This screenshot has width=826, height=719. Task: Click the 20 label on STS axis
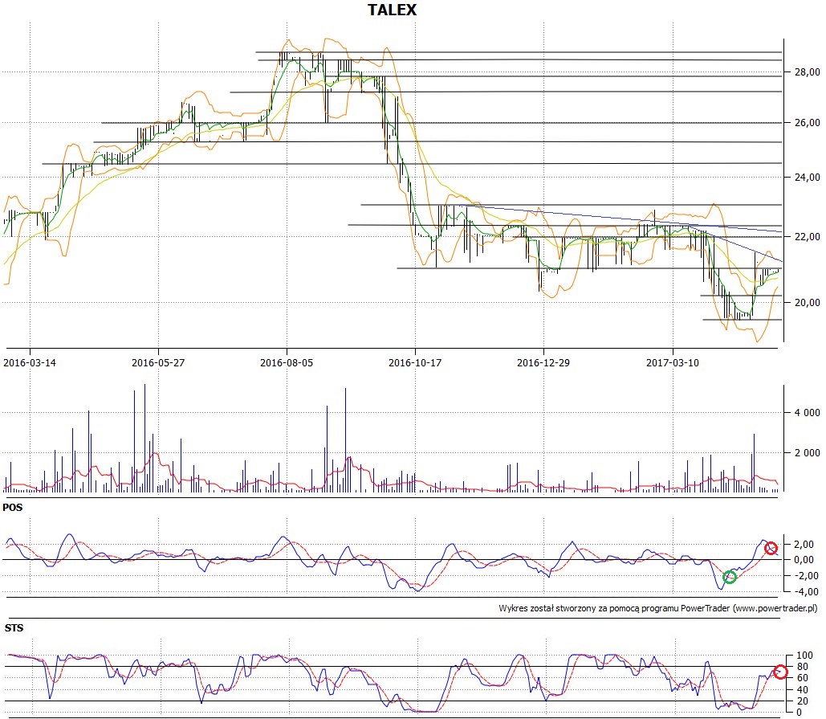click(802, 701)
